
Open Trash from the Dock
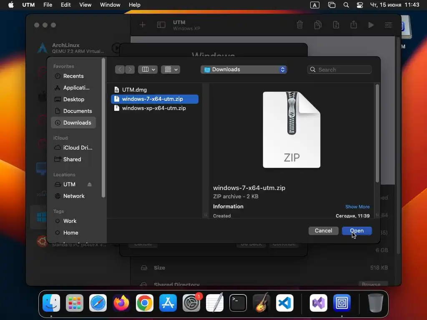click(375, 303)
